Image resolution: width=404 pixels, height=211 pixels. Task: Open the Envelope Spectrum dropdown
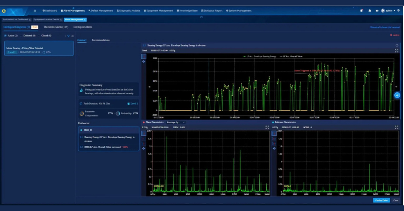tap(176, 122)
